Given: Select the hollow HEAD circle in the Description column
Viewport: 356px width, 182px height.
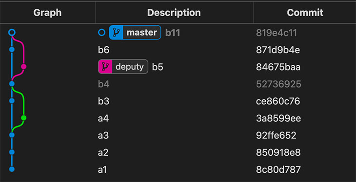Looking at the screenshot, I should pyautogui.click(x=102, y=33).
